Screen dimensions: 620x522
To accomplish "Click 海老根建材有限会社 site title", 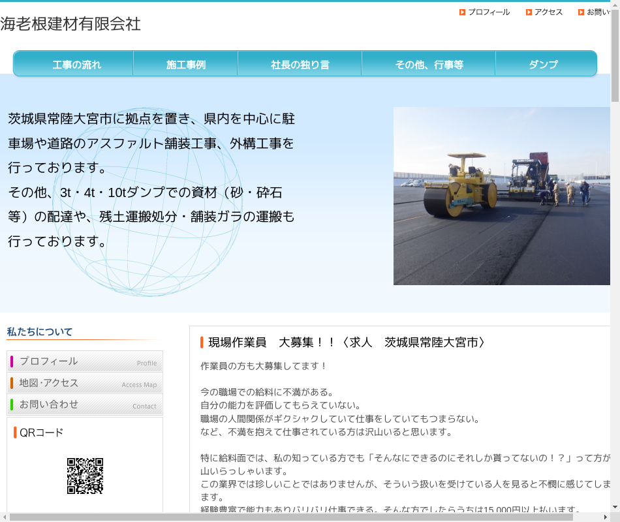I will (70, 24).
